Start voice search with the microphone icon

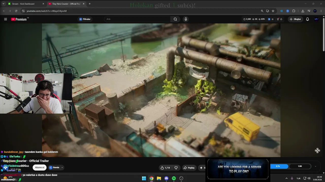coord(186,19)
